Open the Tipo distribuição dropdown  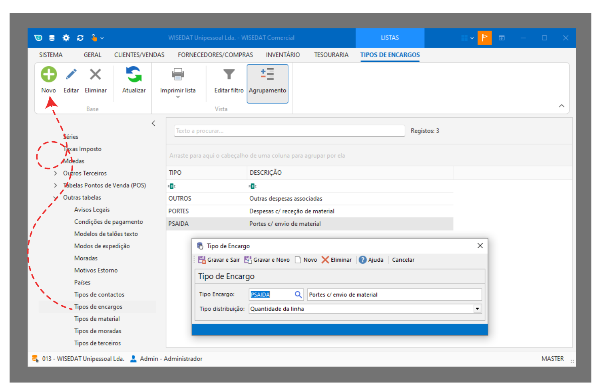click(477, 309)
